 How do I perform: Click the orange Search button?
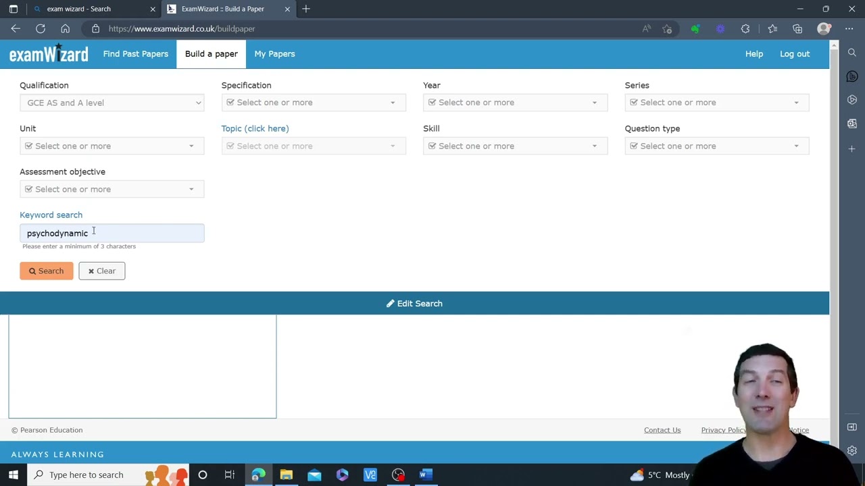tap(46, 271)
